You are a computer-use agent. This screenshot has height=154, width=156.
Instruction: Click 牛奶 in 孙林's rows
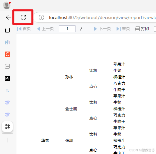pyautogui.click(x=117, y=71)
